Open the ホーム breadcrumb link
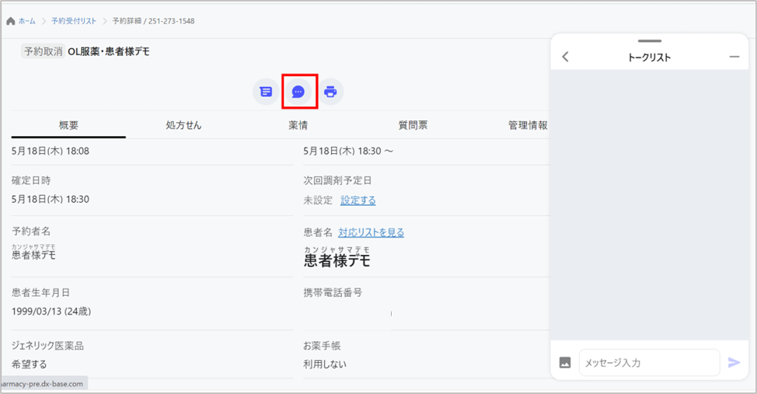 27,21
